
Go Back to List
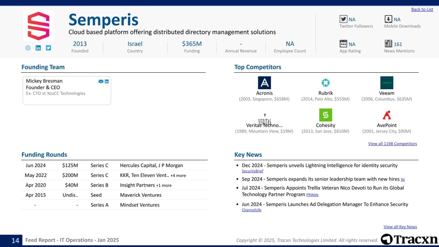422,9
